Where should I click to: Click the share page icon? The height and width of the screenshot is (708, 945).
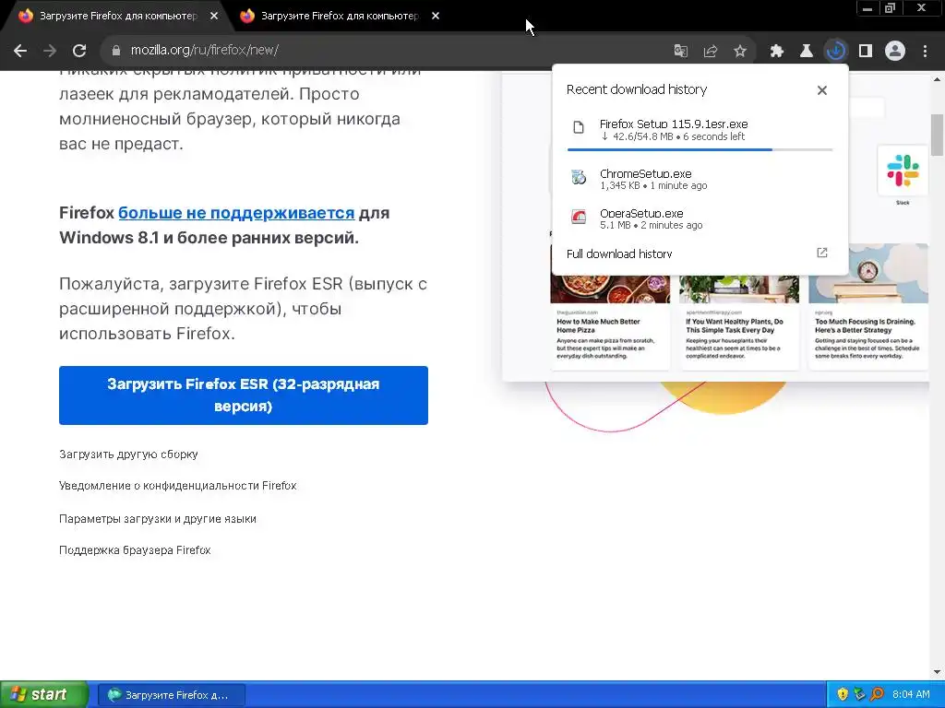point(711,52)
